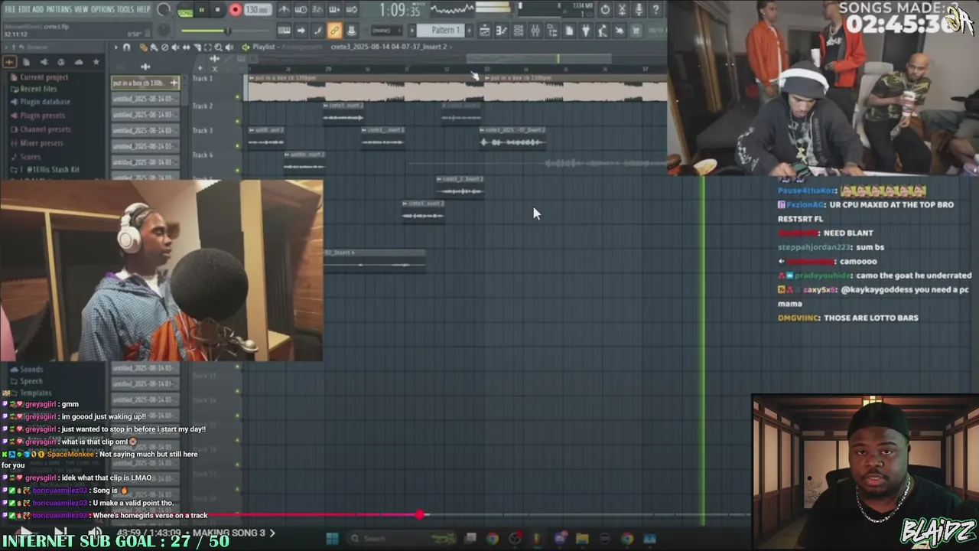Select the Playlist paint brush tool
The width and height of the screenshot is (979, 551).
point(154,47)
